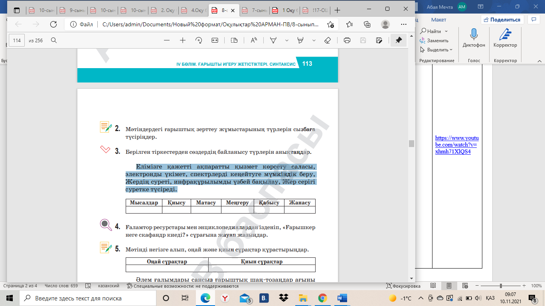Toggle Фокусировка focus mode in Word status bar
This screenshot has width=545, height=306.
point(403,286)
